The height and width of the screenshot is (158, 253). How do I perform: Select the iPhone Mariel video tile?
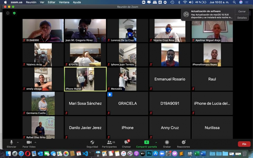coord(85,79)
